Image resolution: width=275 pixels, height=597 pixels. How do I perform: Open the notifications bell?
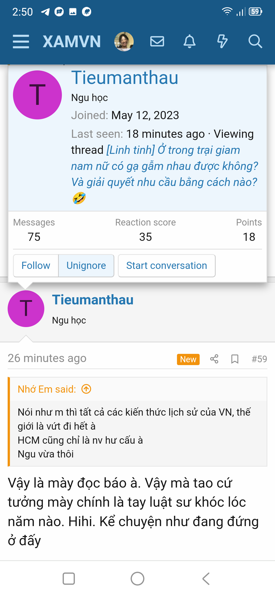tap(189, 42)
